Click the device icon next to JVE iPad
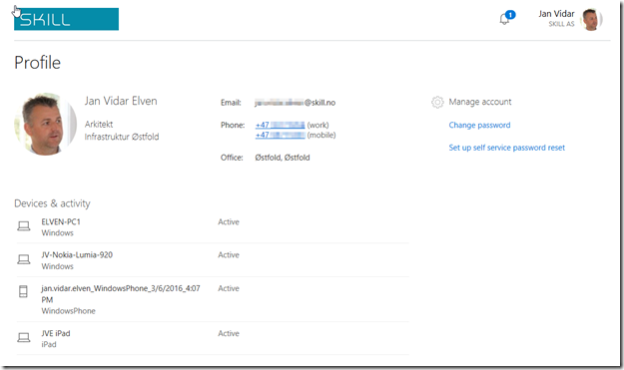 click(x=24, y=338)
